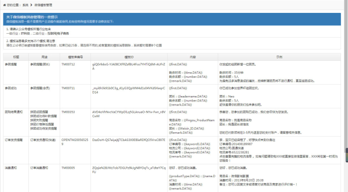Select template number TM00711 cell
Screen dimensions: 348x192
pos(68,88)
